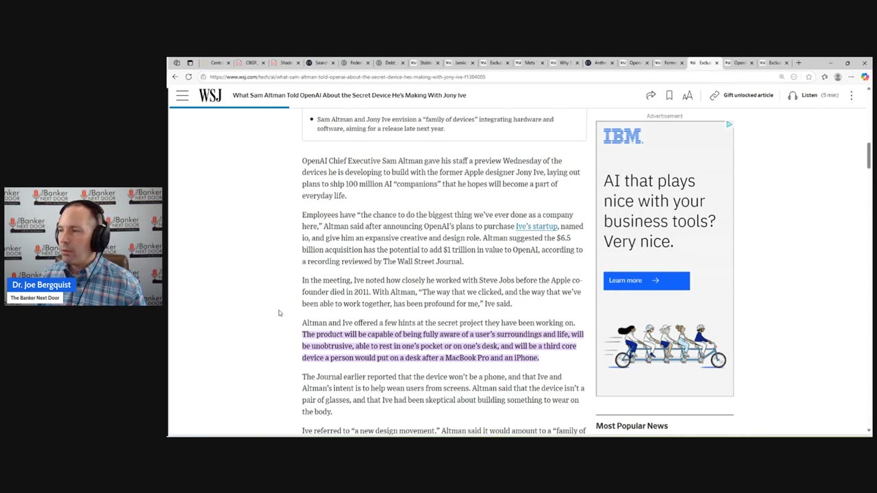Click the highlighted paragraph about the product

(x=443, y=346)
